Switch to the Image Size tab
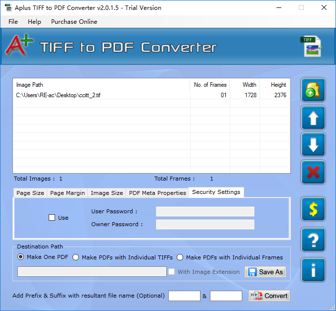Image resolution: width=336 pixels, height=311 pixels. 107,193
